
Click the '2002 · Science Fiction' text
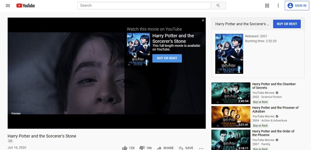pyautogui.click(x=267, y=97)
